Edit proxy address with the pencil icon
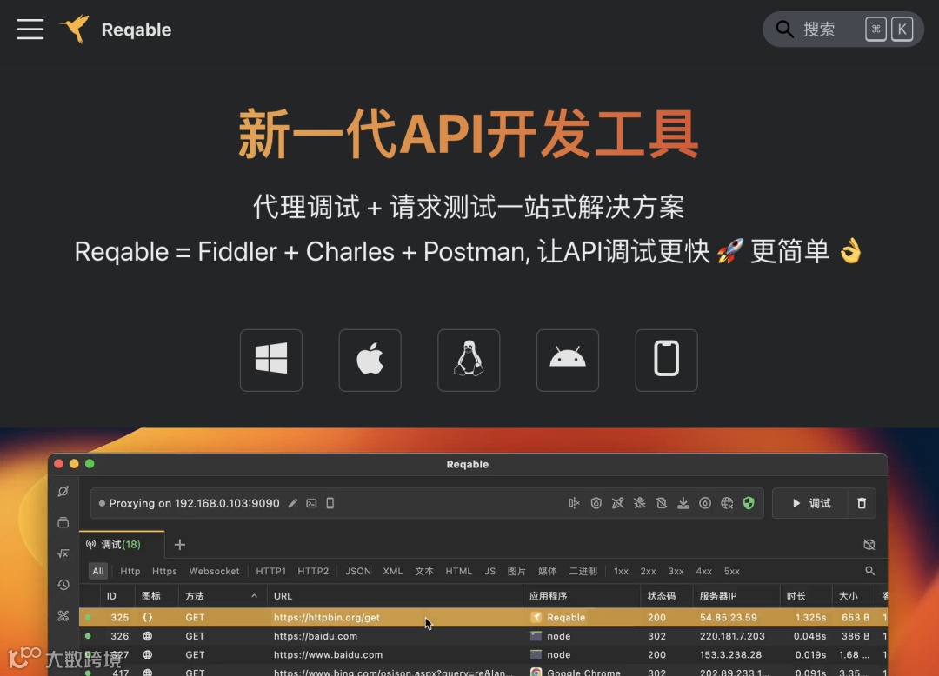Screen dimensions: 939x676 tap(293, 503)
